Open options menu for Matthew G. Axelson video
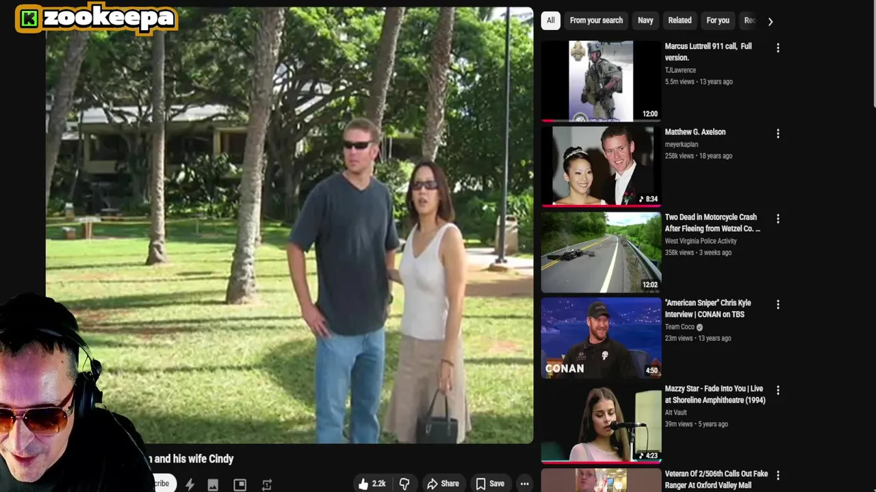 point(777,133)
